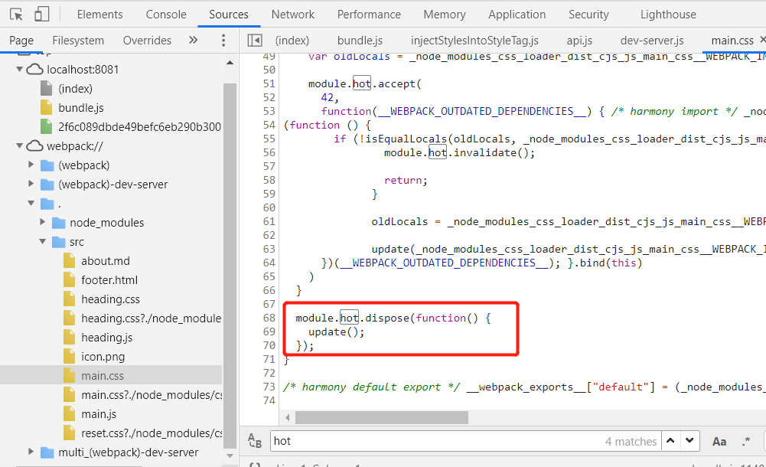Open the (index) editor tab
Viewport: 766px width, 467px height.
pyautogui.click(x=292, y=40)
